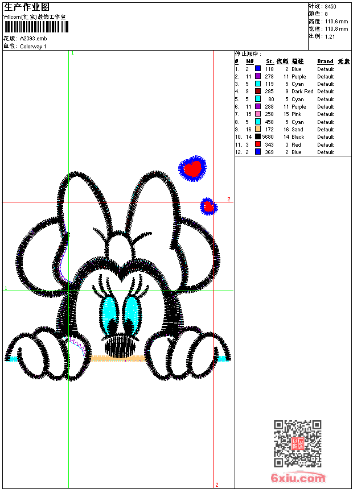This screenshot has height=489, width=353.
Task: Click the cyan swatch in the 458-stitch row
Action: (258, 122)
